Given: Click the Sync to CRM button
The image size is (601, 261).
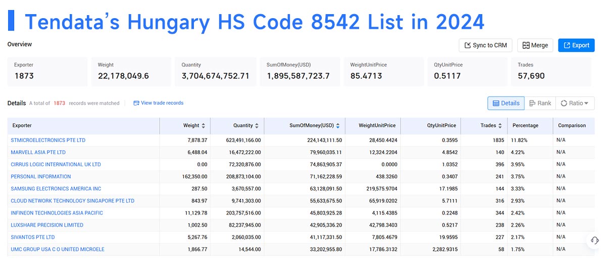Looking at the screenshot, I should (486, 45).
